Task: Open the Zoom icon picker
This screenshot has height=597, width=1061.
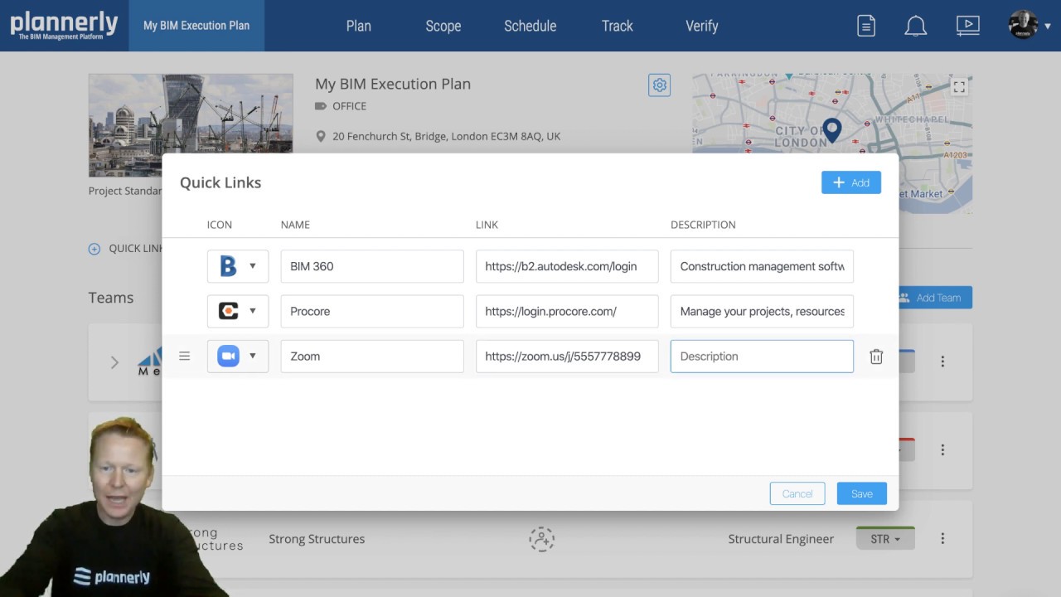Action: (238, 356)
